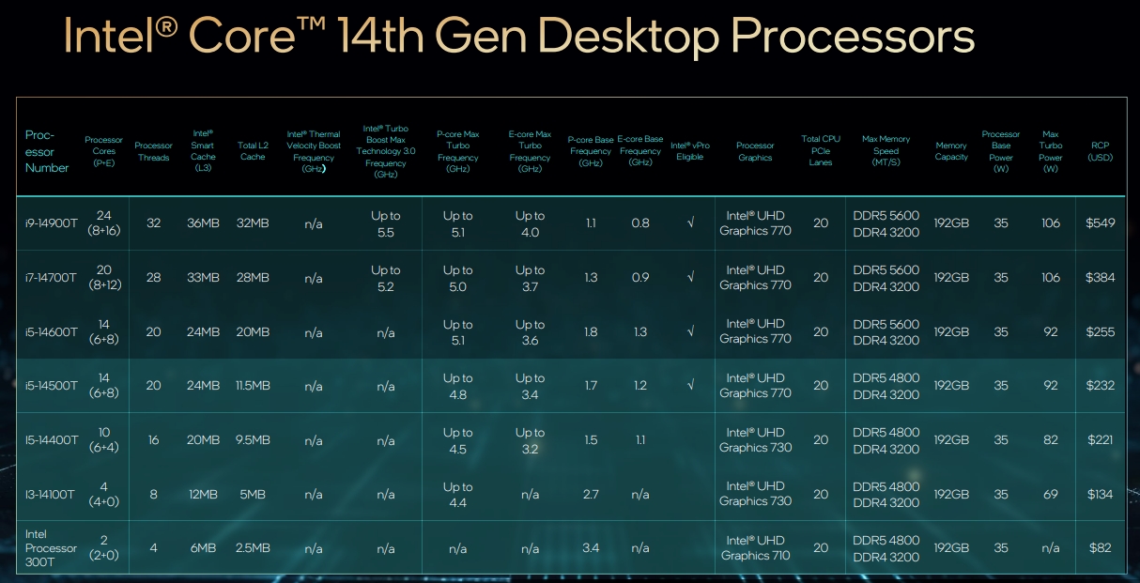Select the "$134" price

(x=1101, y=495)
